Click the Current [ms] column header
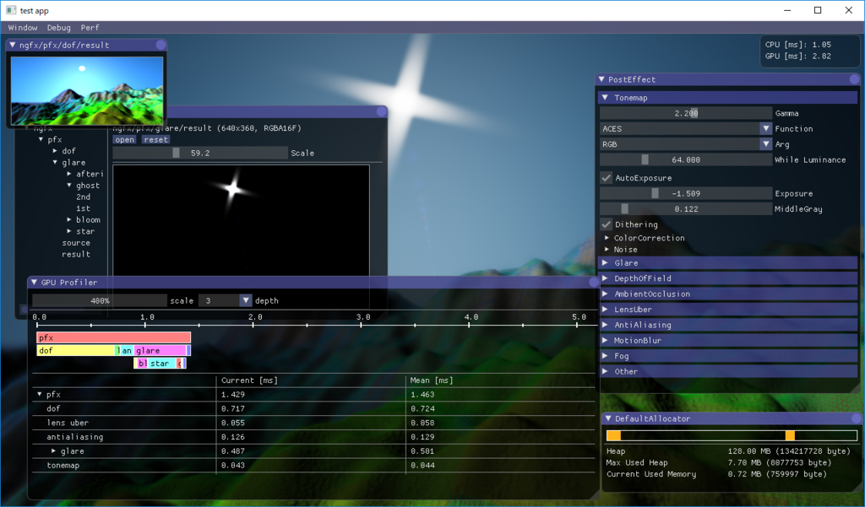Viewport: 865px width, 507px height. click(249, 380)
